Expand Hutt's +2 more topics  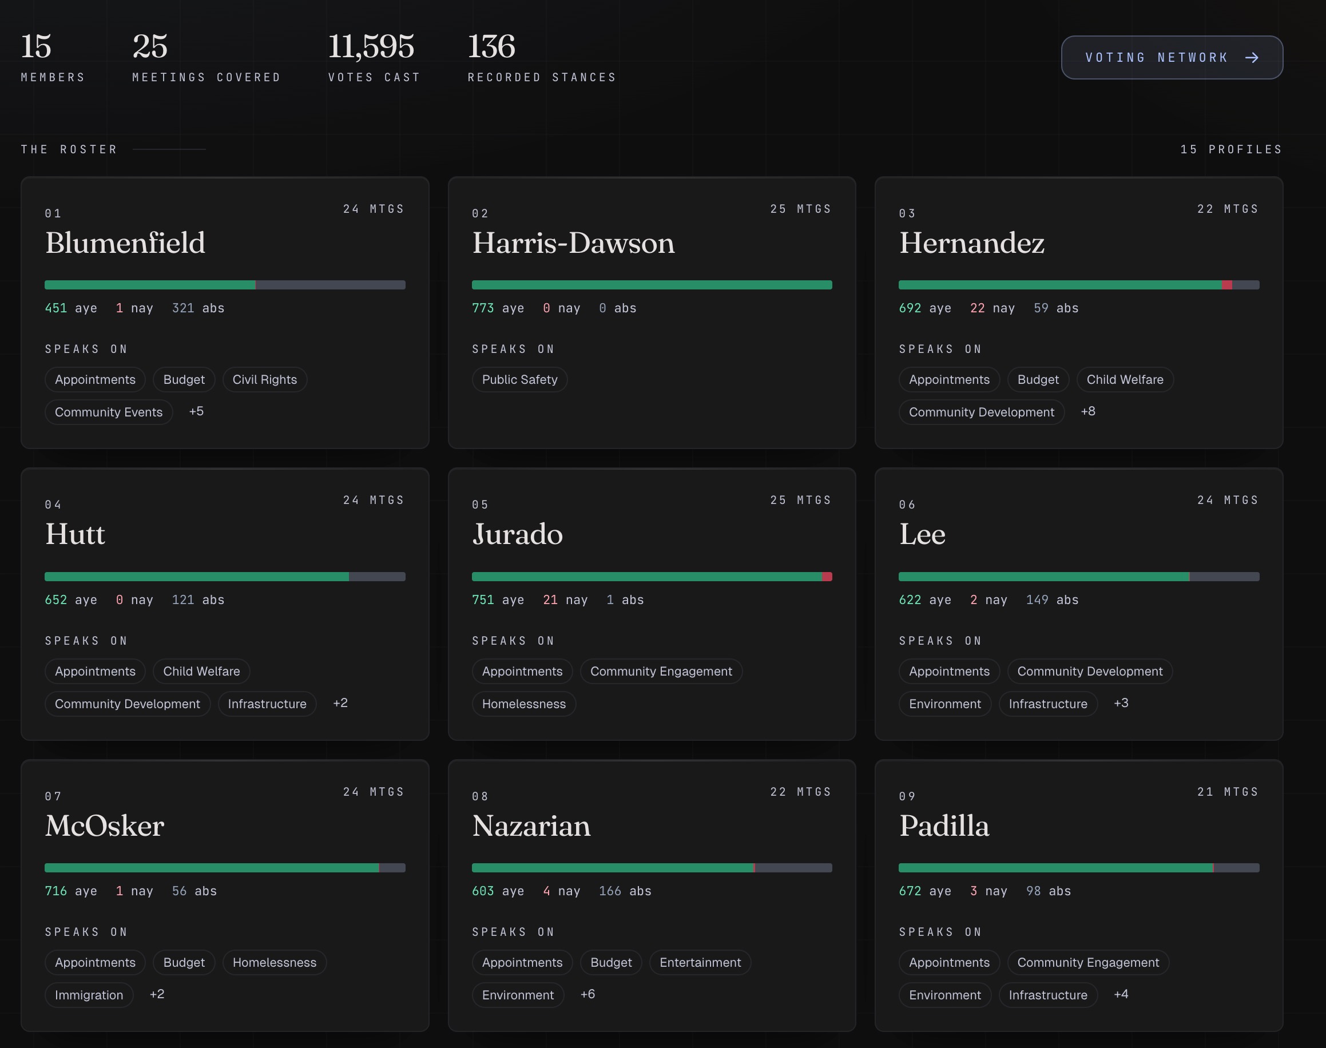[340, 703]
